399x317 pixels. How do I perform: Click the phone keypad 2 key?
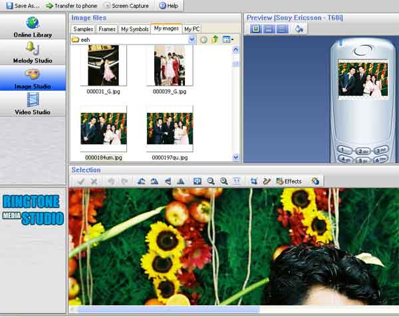362,152
